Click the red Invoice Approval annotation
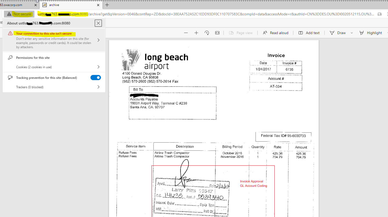Image resolution: width=388 pixels, height=217 pixels. [252, 181]
